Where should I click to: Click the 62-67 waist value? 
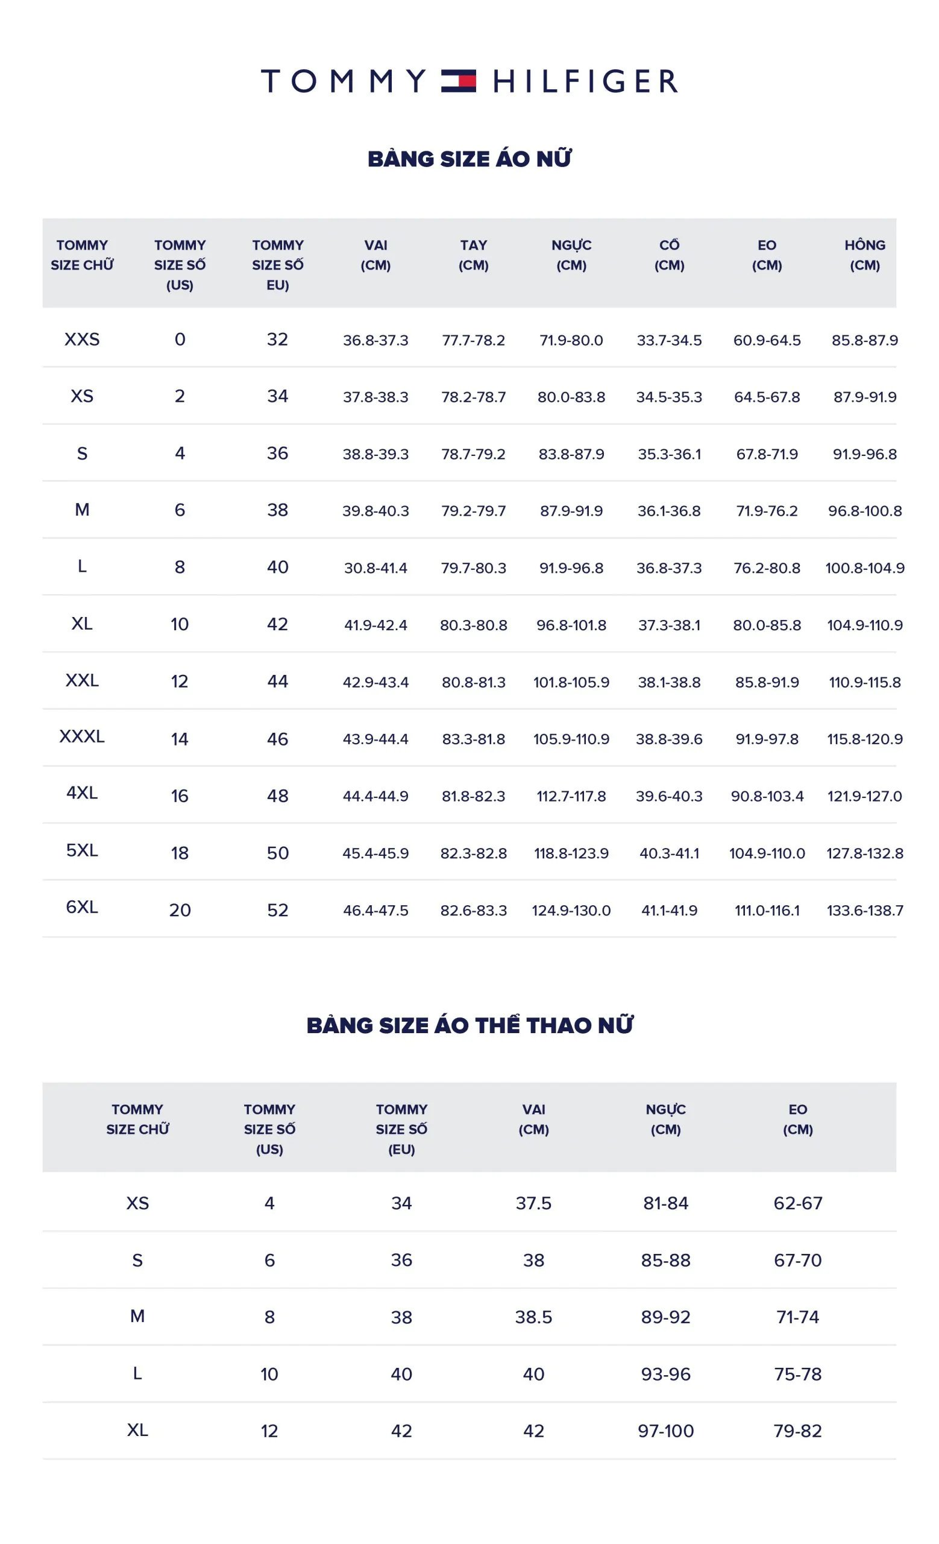[797, 1203]
